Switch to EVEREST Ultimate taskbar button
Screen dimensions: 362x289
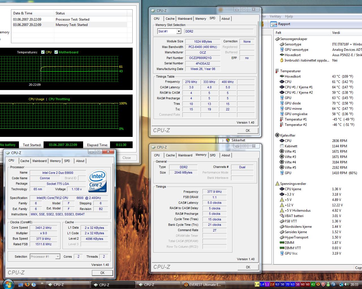203,284
